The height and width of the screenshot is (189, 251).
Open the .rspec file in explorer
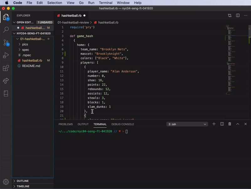[33, 55]
